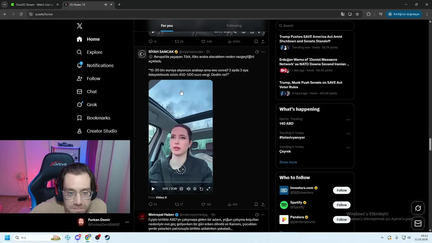Image resolution: width=432 pixels, height=243 pixels.
Task: Open Notifications in the sidebar
Action: (95, 65)
